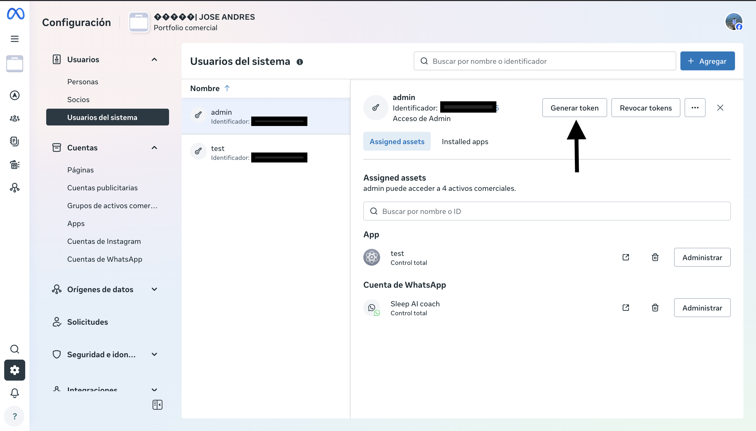Collapse the sidebar panel toggle icon
This screenshot has height=431, width=756.
point(157,405)
